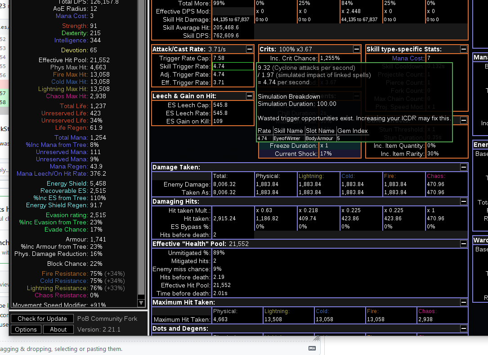Click the Physical Hit taken Mult. x 0.63
Image resolution: width=488 pixels, height=355 pixels.
pyautogui.click(x=264, y=210)
